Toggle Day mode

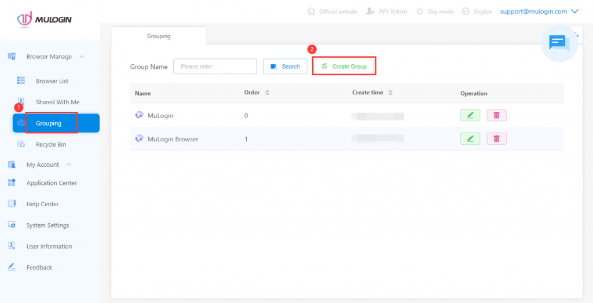[441, 12]
